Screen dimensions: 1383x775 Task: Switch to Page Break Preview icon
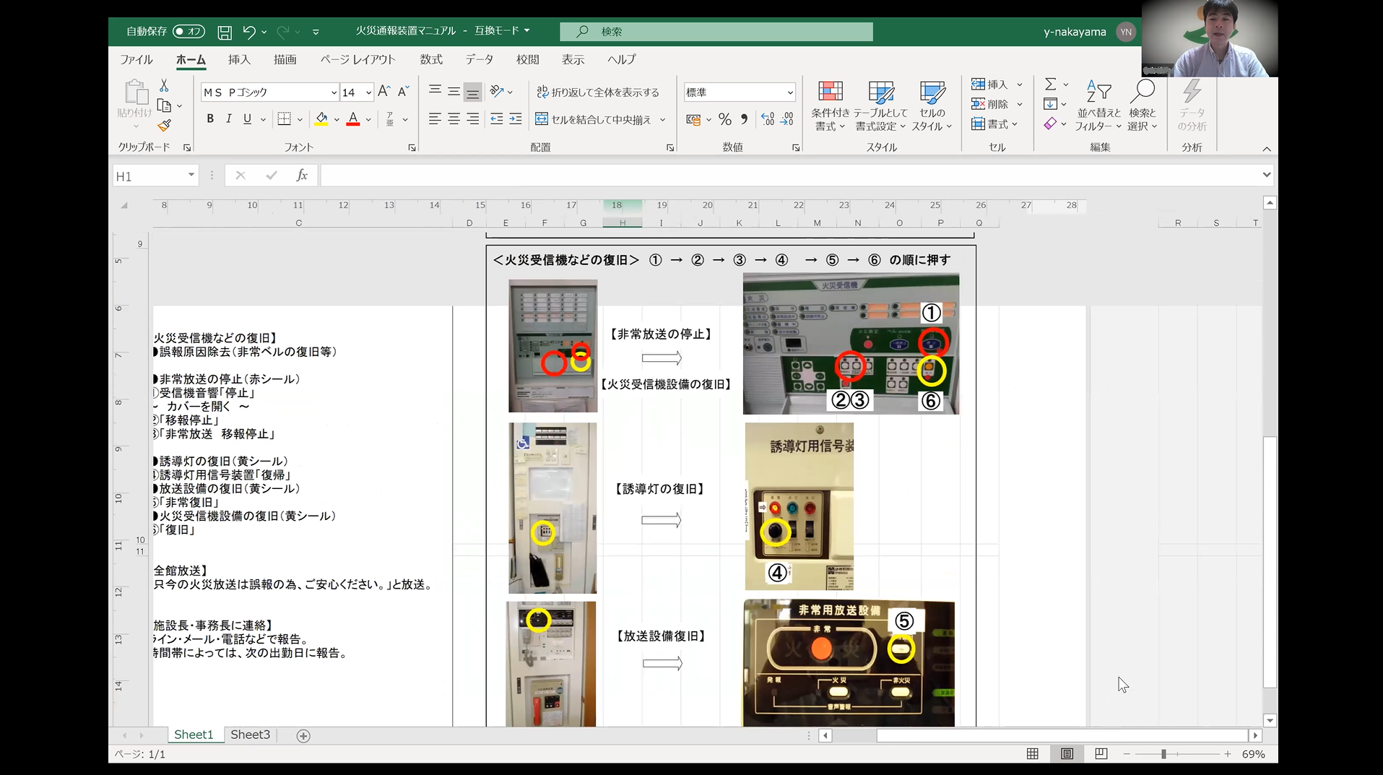coord(1101,754)
